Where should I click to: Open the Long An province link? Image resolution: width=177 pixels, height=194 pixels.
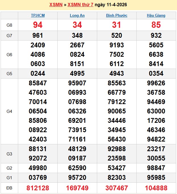click(77, 16)
